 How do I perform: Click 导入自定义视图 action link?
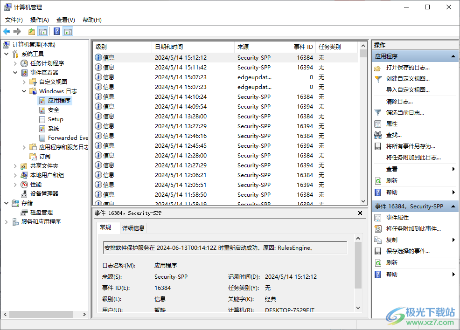(x=408, y=90)
